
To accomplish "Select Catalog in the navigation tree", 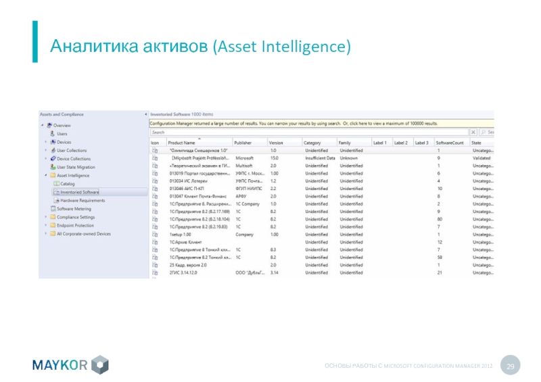I will point(67,184).
